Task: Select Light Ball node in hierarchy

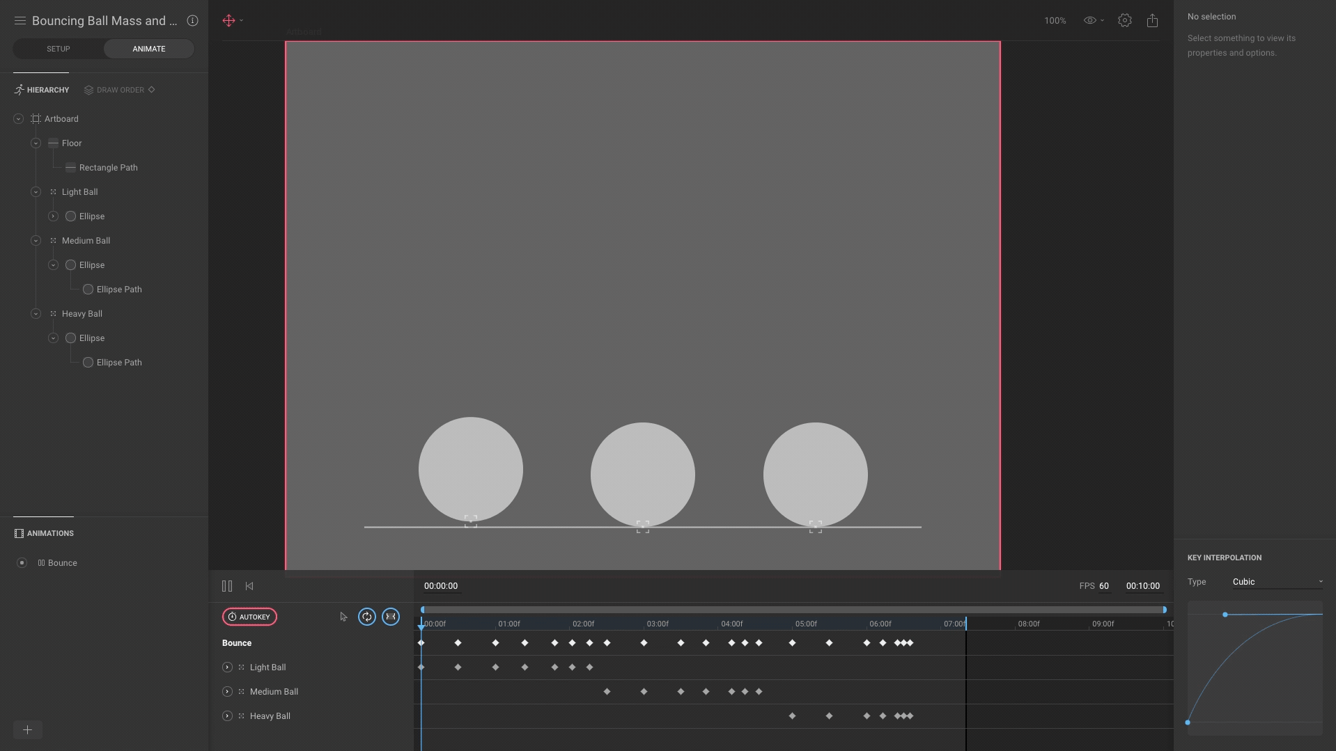Action: [80, 192]
